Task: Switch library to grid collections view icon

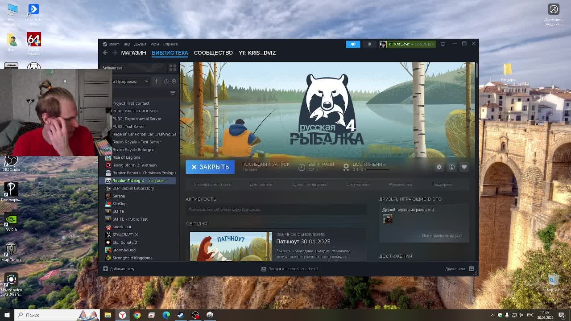Action: click(x=173, y=68)
